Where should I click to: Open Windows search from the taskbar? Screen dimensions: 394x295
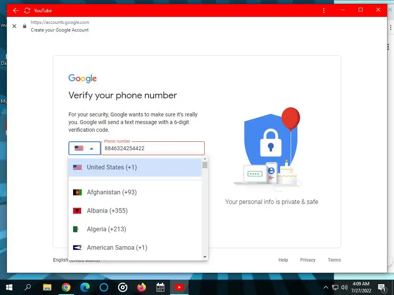pyautogui.click(x=28, y=287)
